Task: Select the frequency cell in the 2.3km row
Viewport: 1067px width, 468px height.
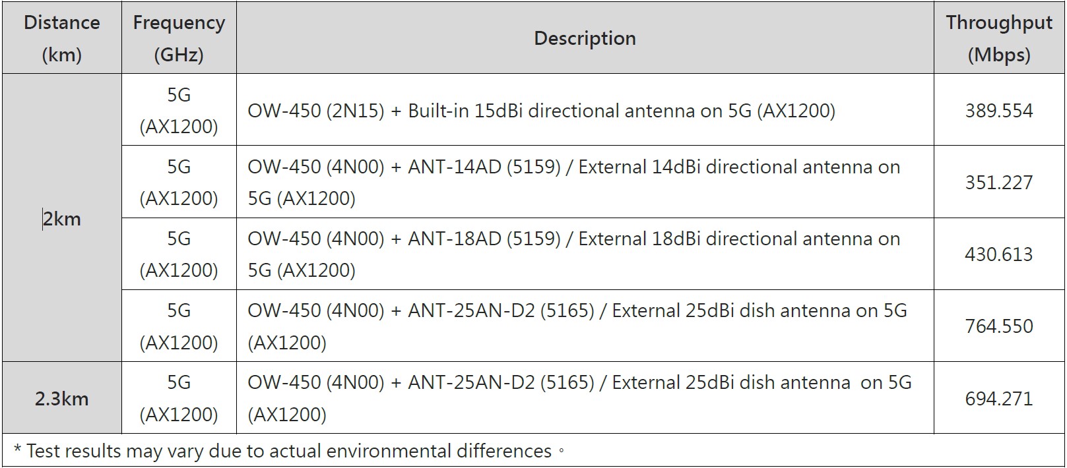Action: 179,398
